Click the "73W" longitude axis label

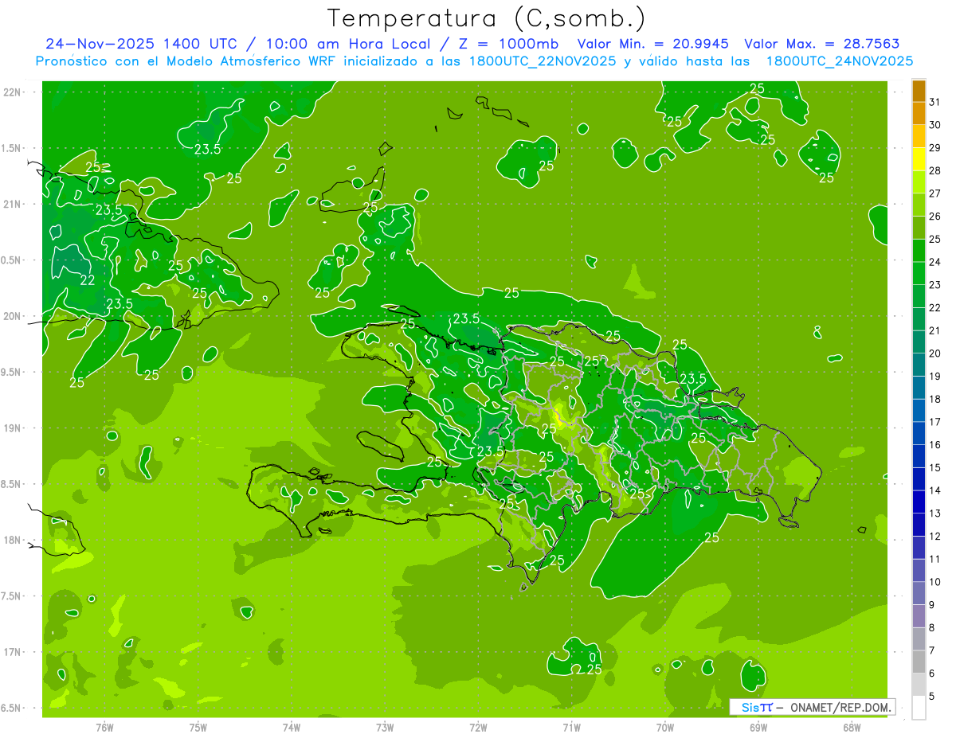[385, 728]
